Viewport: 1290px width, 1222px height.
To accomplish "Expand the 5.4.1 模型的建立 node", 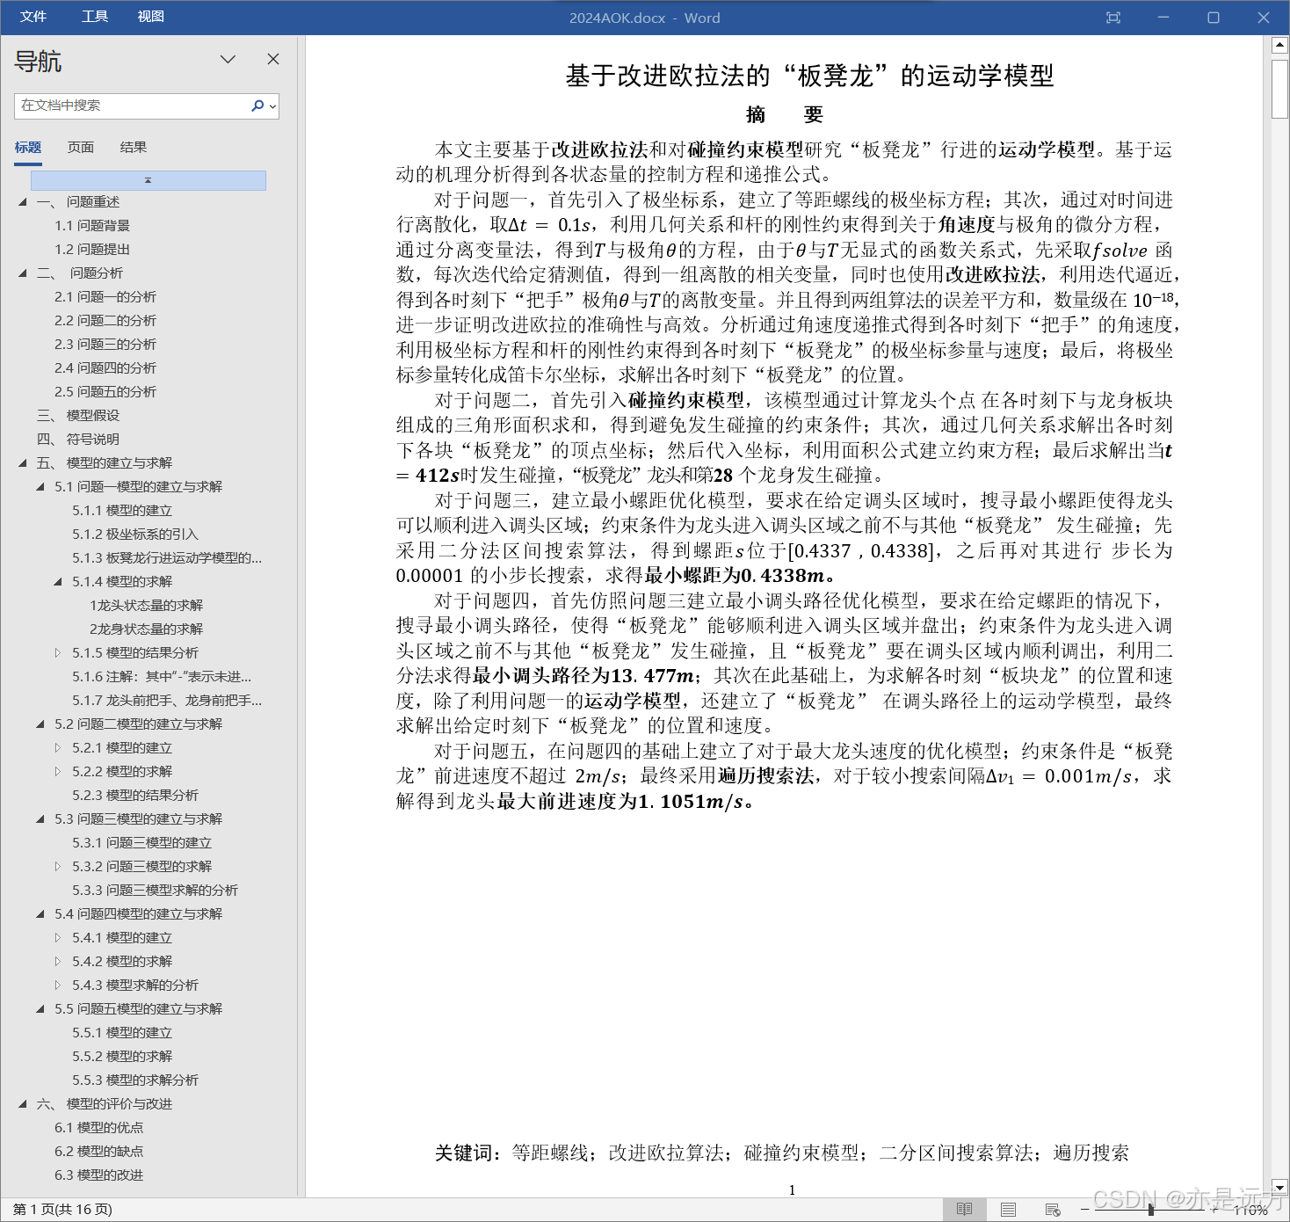I will [58, 938].
